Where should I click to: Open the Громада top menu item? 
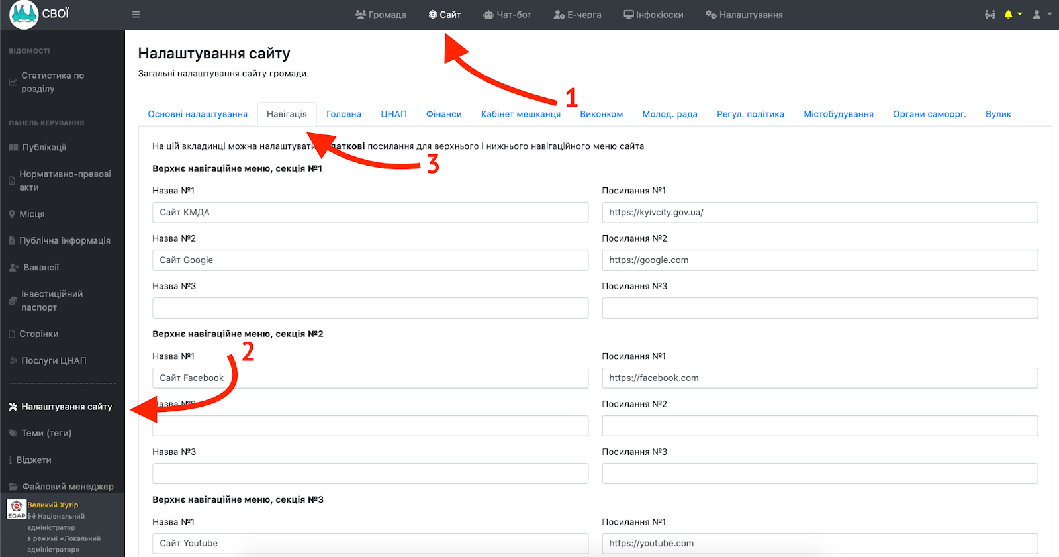point(381,15)
